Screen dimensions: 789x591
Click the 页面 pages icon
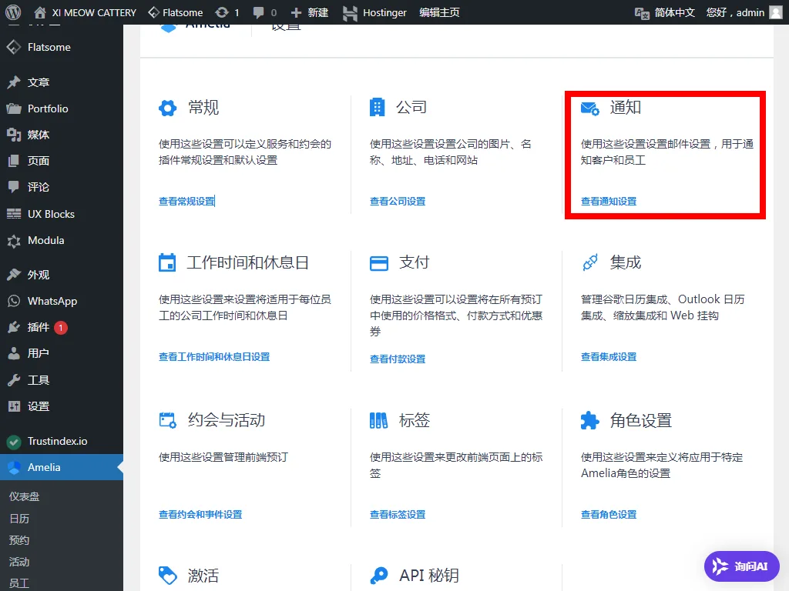[x=14, y=161]
